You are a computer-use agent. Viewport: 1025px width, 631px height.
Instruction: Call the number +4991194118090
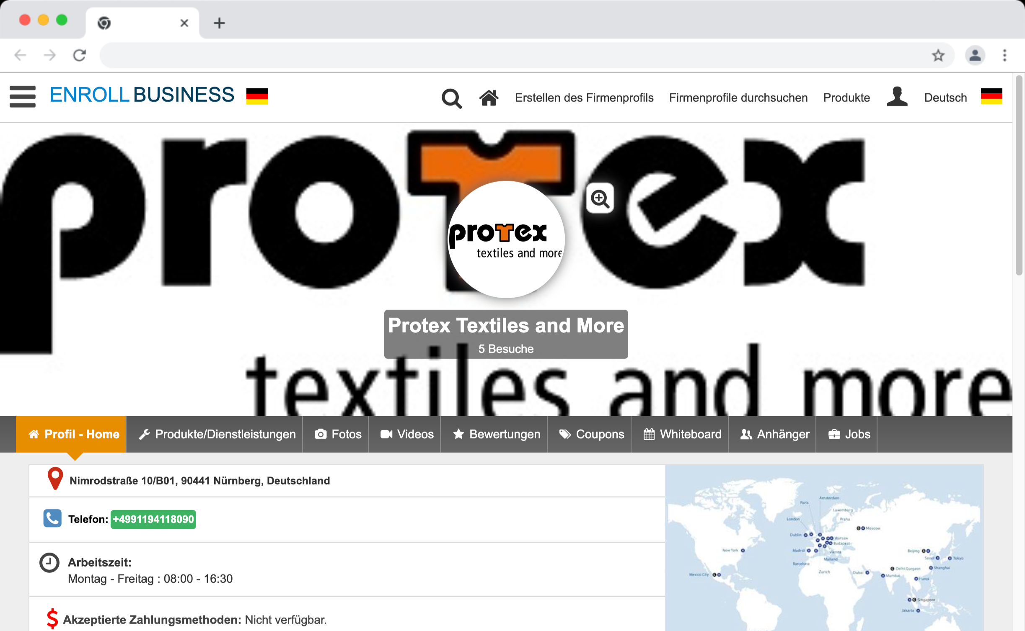pyautogui.click(x=153, y=519)
